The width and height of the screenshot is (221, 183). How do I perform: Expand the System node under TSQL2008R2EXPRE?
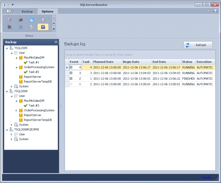[x=11, y=139]
